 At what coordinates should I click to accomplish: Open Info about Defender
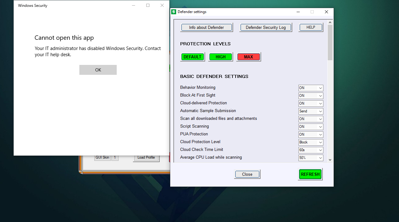click(x=207, y=27)
